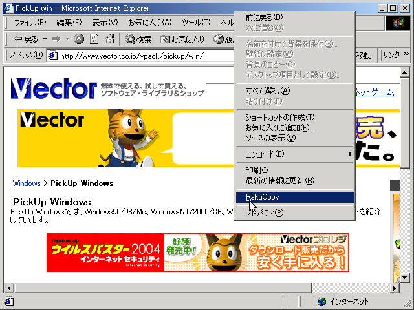Click the IE icon in title bar

click(8, 8)
